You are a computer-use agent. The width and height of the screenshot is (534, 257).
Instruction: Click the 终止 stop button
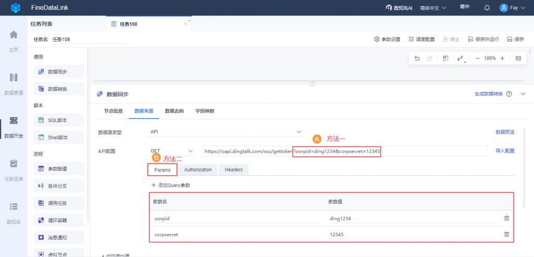point(451,40)
